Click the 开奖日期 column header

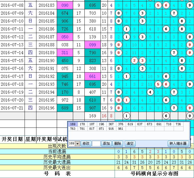12,139
